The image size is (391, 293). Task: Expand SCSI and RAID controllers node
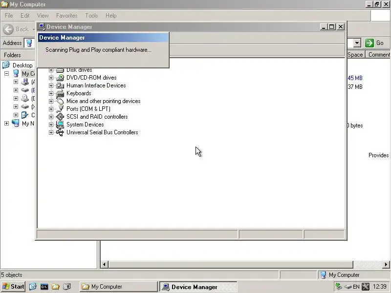click(51, 117)
